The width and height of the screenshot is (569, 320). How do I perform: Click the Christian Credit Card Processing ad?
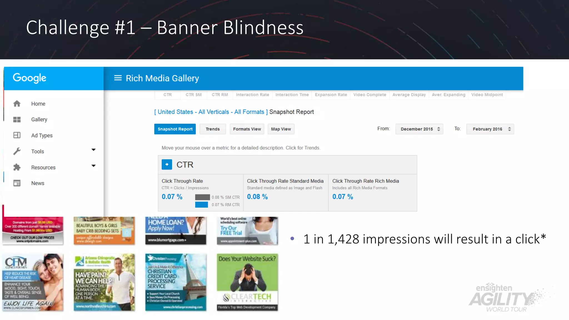click(x=176, y=282)
